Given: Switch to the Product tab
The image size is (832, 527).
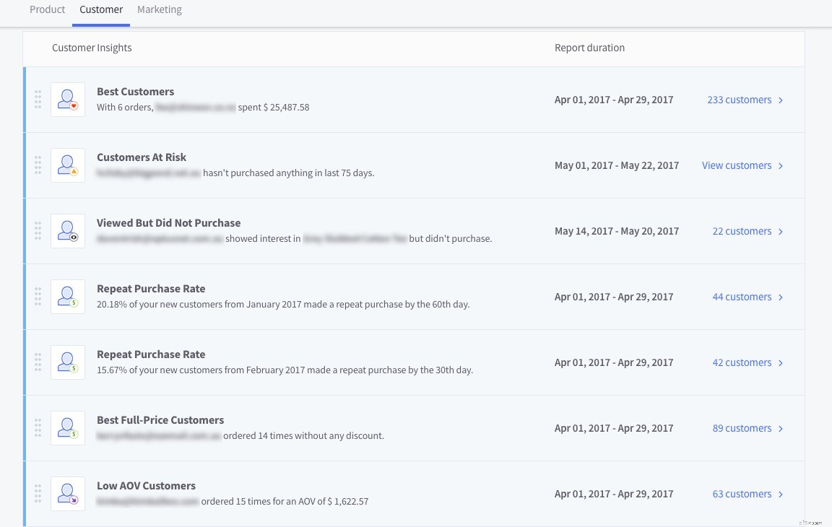Looking at the screenshot, I should pos(48,9).
